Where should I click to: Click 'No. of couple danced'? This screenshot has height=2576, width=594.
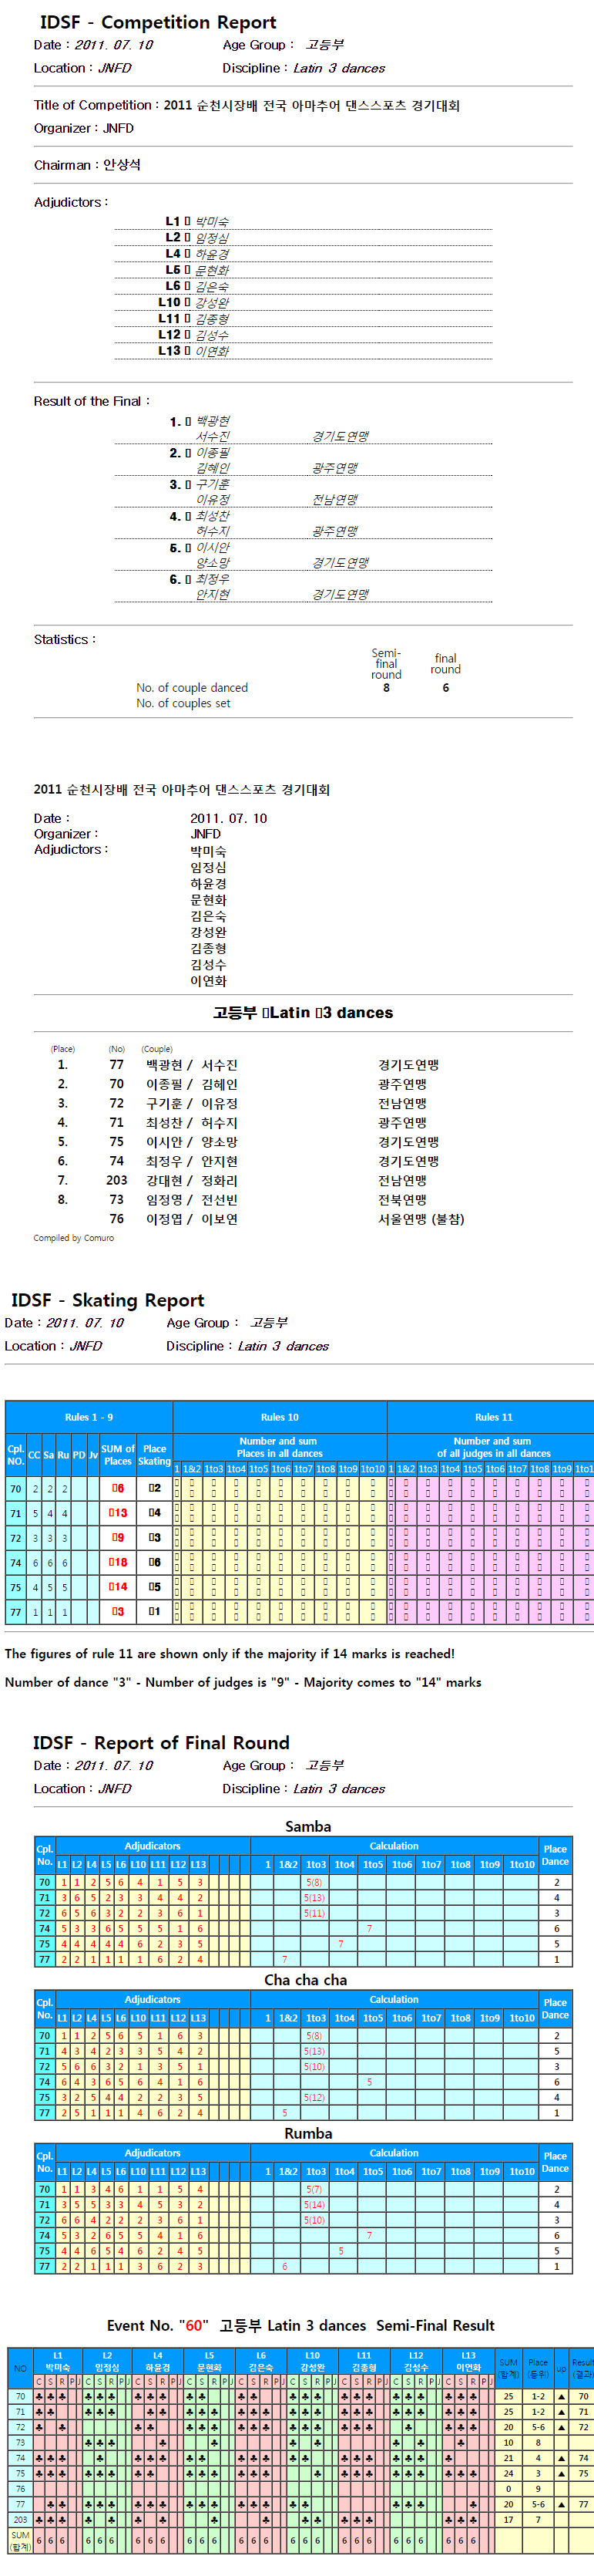(x=192, y=688)
